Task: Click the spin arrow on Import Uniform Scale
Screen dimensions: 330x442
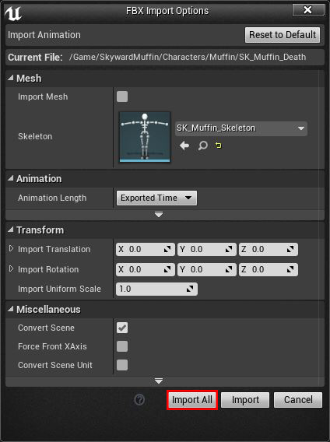Action: (190, 289)
